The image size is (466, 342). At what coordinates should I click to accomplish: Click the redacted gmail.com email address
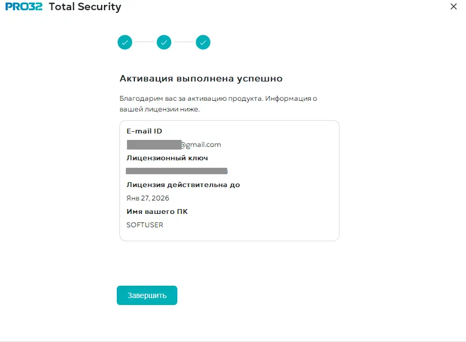174,145
